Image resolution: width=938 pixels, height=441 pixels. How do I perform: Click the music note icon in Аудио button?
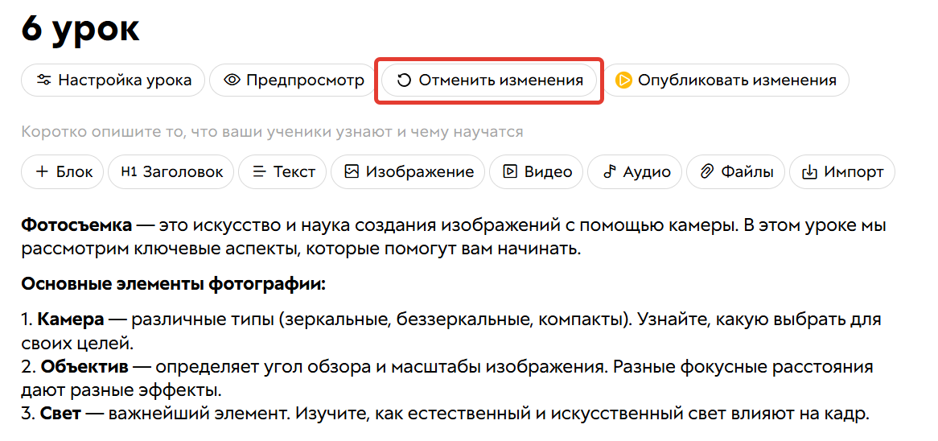(609, 172)
